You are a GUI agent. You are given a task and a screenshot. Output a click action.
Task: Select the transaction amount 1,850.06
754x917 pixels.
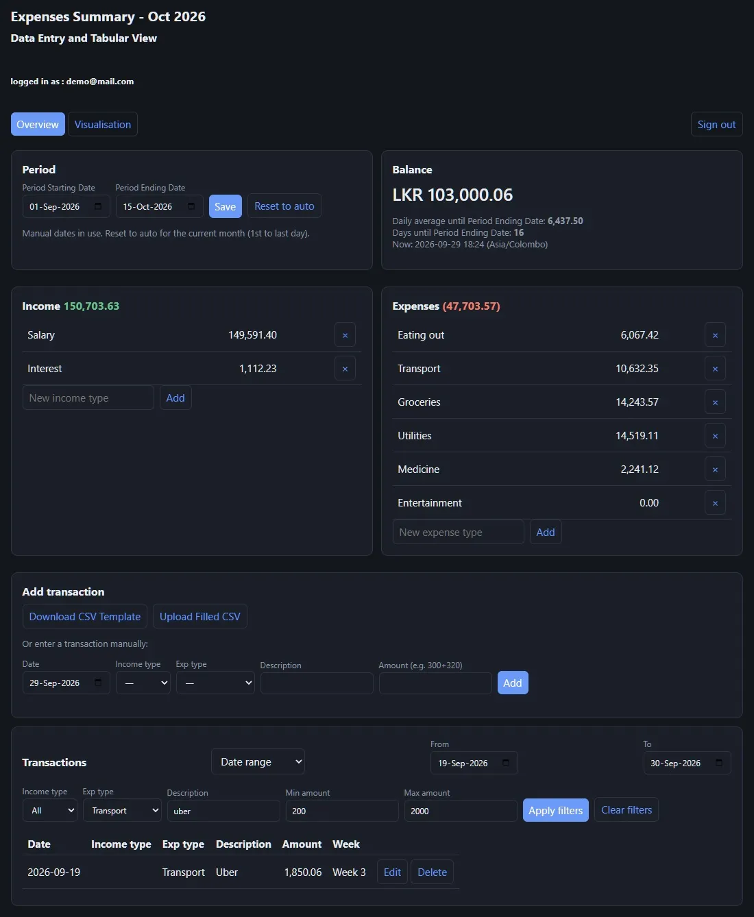(303, 872)
